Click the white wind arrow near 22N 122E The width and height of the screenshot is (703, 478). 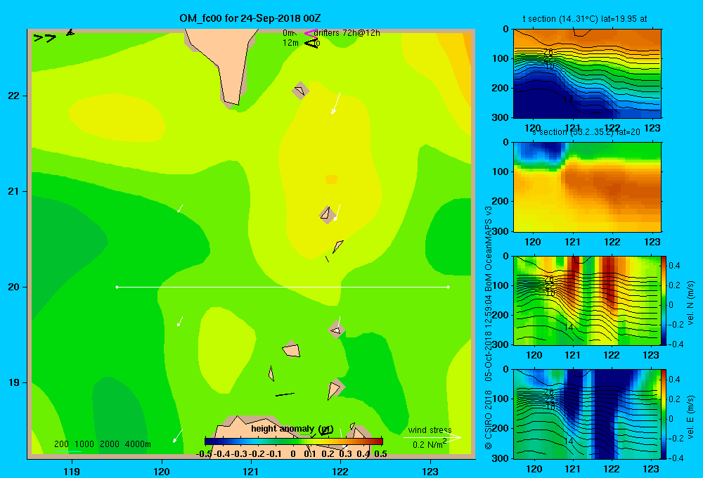click(x=336, y=103)
